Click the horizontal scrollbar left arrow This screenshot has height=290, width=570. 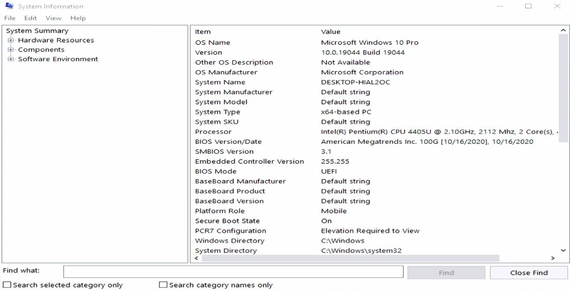(x=197, y=258)
